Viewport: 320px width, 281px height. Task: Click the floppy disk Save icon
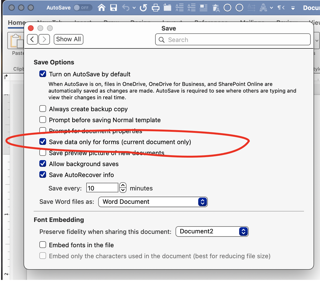click(x=114, y=8)
